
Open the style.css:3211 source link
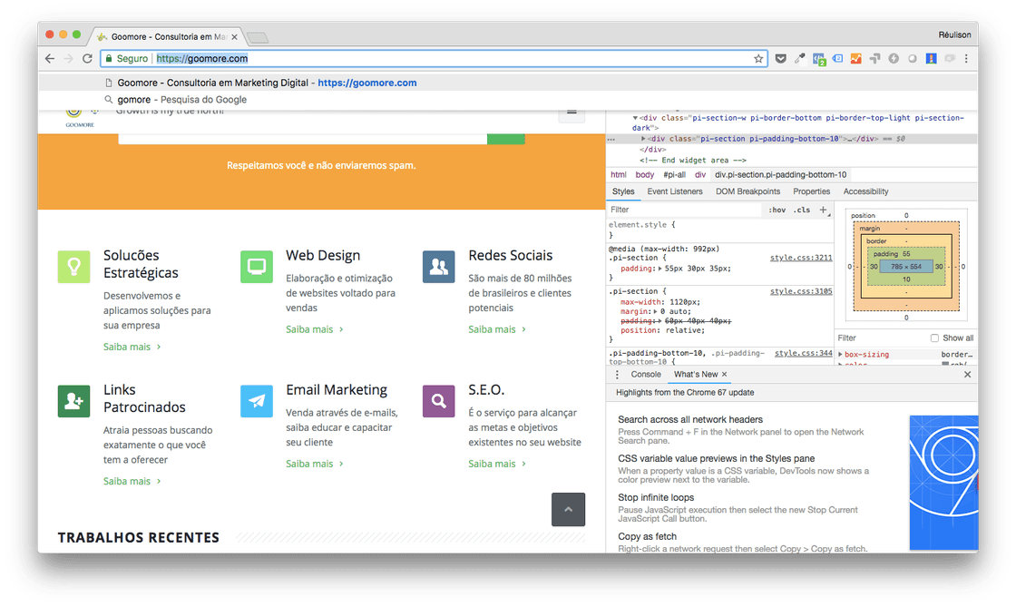pos(800,258)
